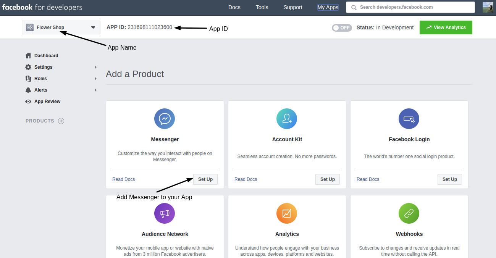
Task: Expand the Roles submenu arrow
Action: 95,79
